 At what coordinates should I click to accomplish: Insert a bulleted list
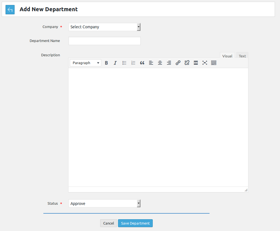coord(124,63)
